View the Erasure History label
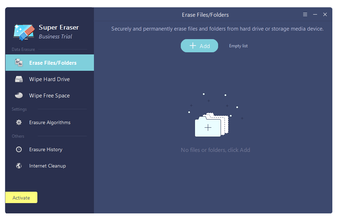The height and width of the screenshot is (223, 348). 46,150
